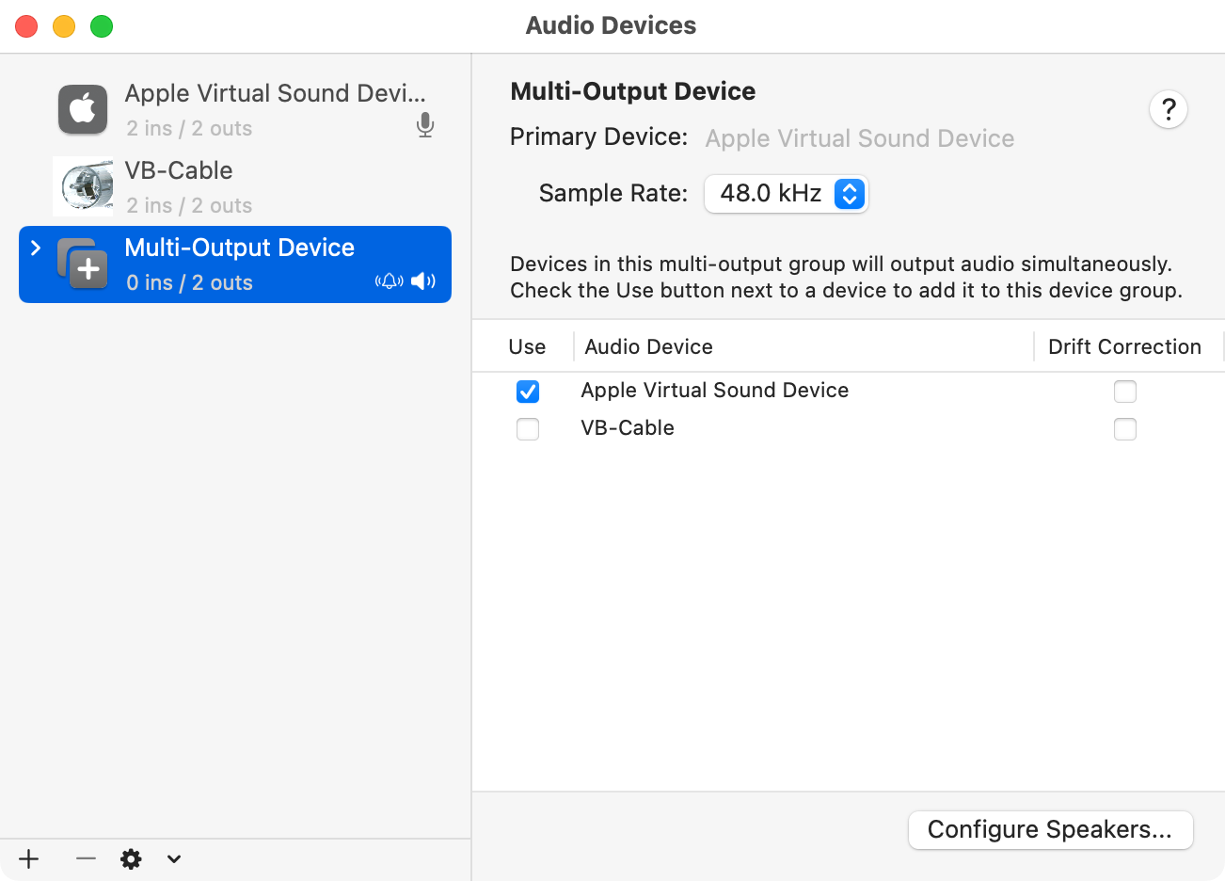Select the VB-Cable device icon

(x=83, y=187)
